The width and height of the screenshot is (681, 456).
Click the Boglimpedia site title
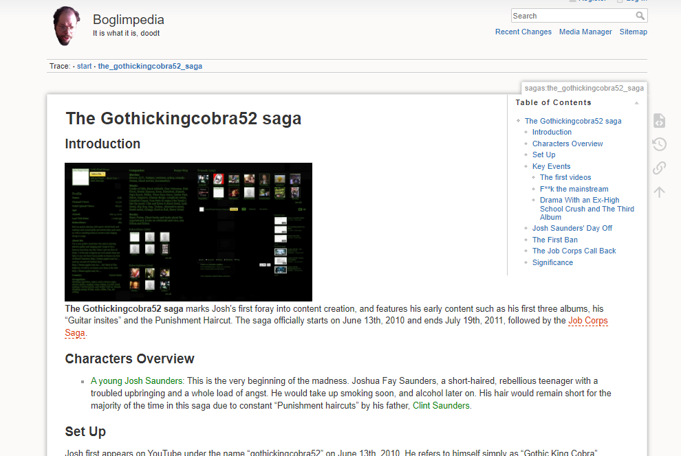click(129, 19)
